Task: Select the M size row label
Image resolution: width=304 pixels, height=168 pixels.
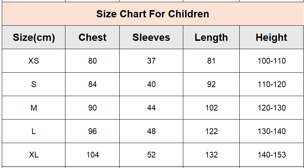Action: (x=34, y=108)
